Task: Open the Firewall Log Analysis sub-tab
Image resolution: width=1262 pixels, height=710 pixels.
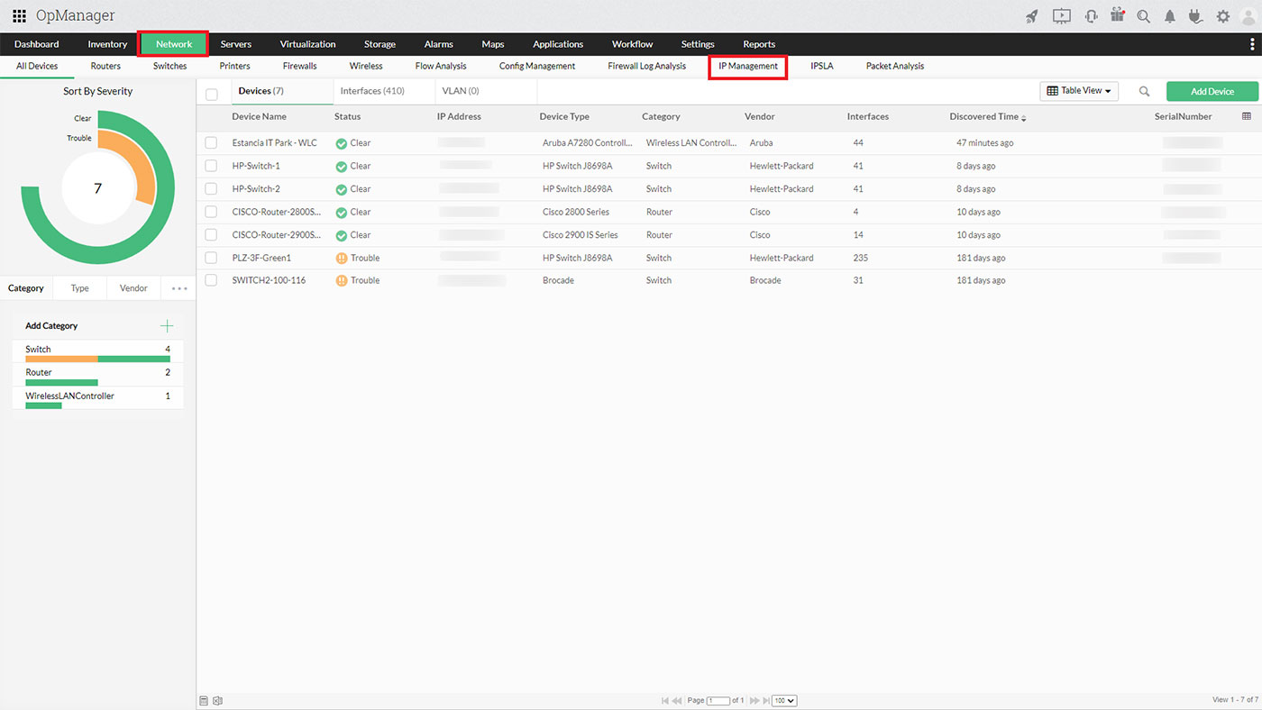Action: (x=647, y=67)
